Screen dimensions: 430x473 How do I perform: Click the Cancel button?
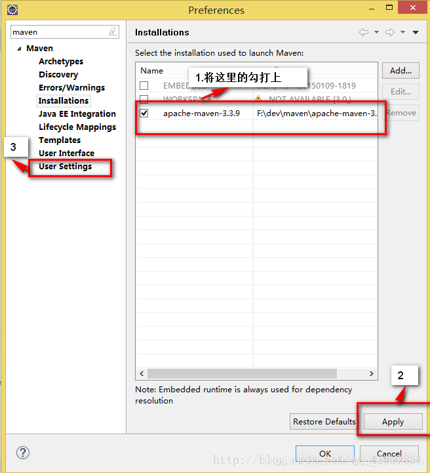pos(389,453)
